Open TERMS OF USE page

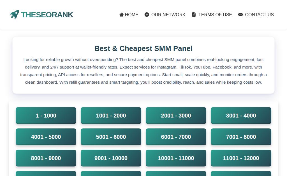(x=215, y=15)
